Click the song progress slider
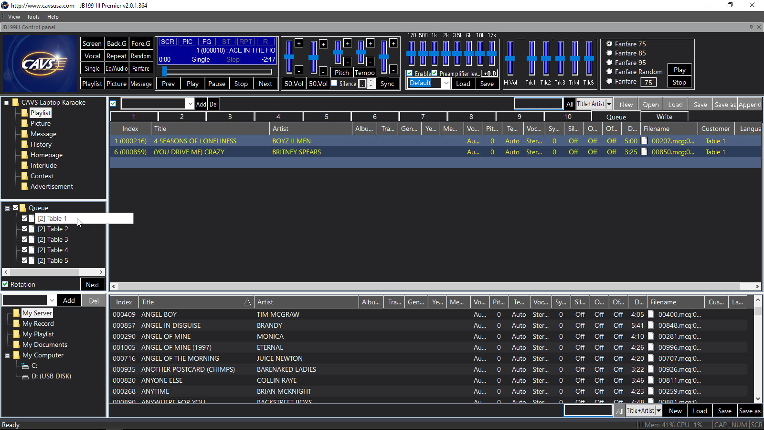The height and width of the screenshot is (430, 764). [217, 72]
